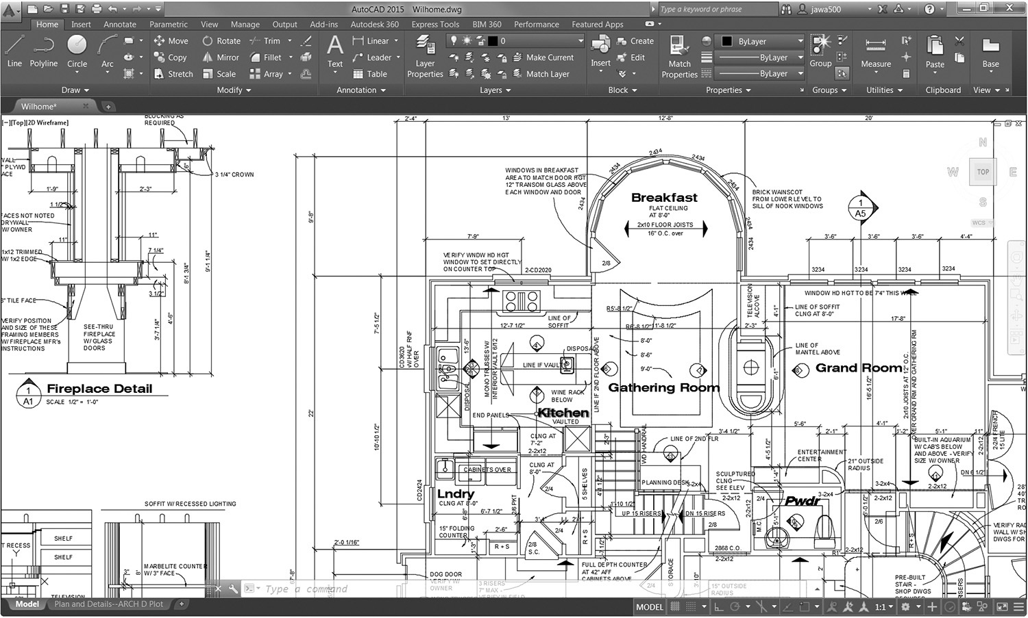Select the Mirror tool
The height and width of the screenshot is (618, 1028).
221,57
